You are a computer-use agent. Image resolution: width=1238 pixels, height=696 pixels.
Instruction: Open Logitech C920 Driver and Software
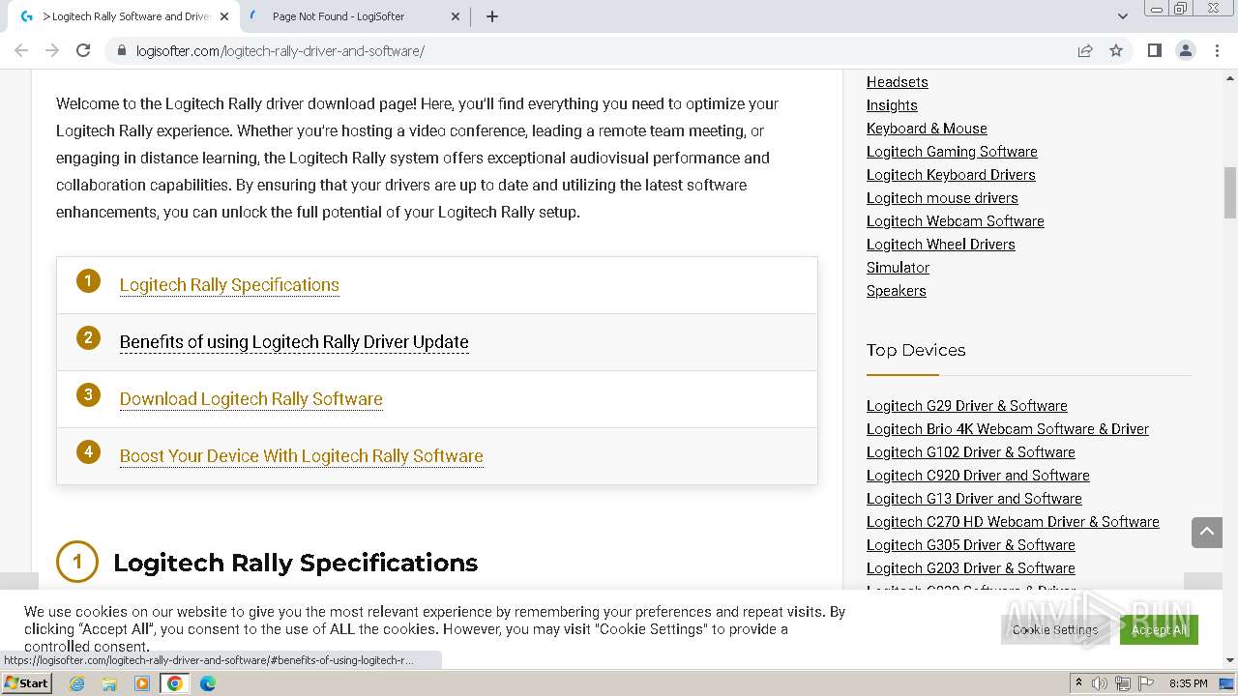pos(978,476)
